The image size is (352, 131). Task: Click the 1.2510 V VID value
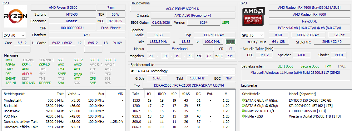pyautogui.click(x=117, y=122)
